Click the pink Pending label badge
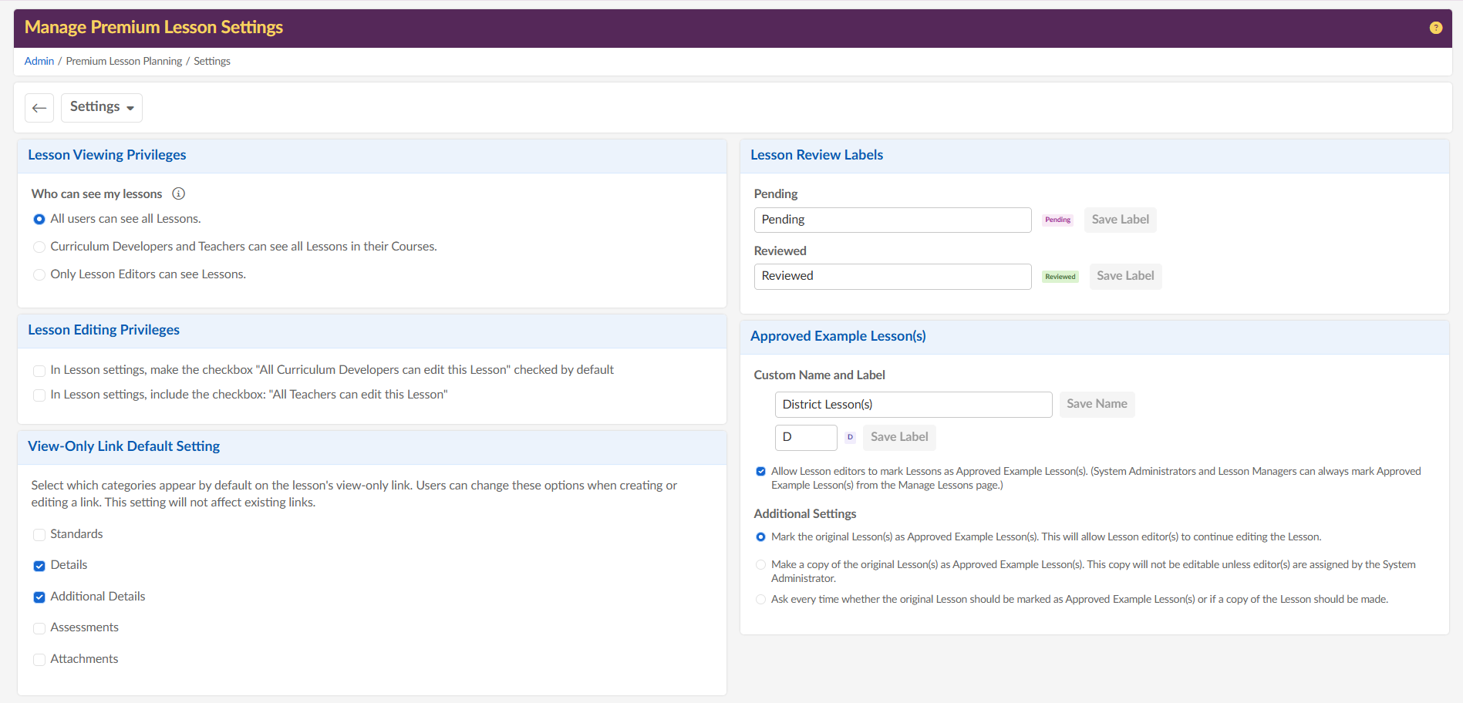This screenshot has height=703, width=1463. point(1057,220)
